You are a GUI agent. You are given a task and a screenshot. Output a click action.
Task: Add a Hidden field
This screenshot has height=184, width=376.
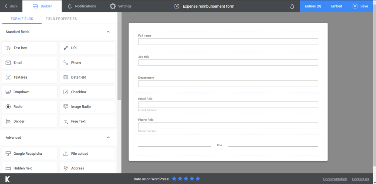29,168
